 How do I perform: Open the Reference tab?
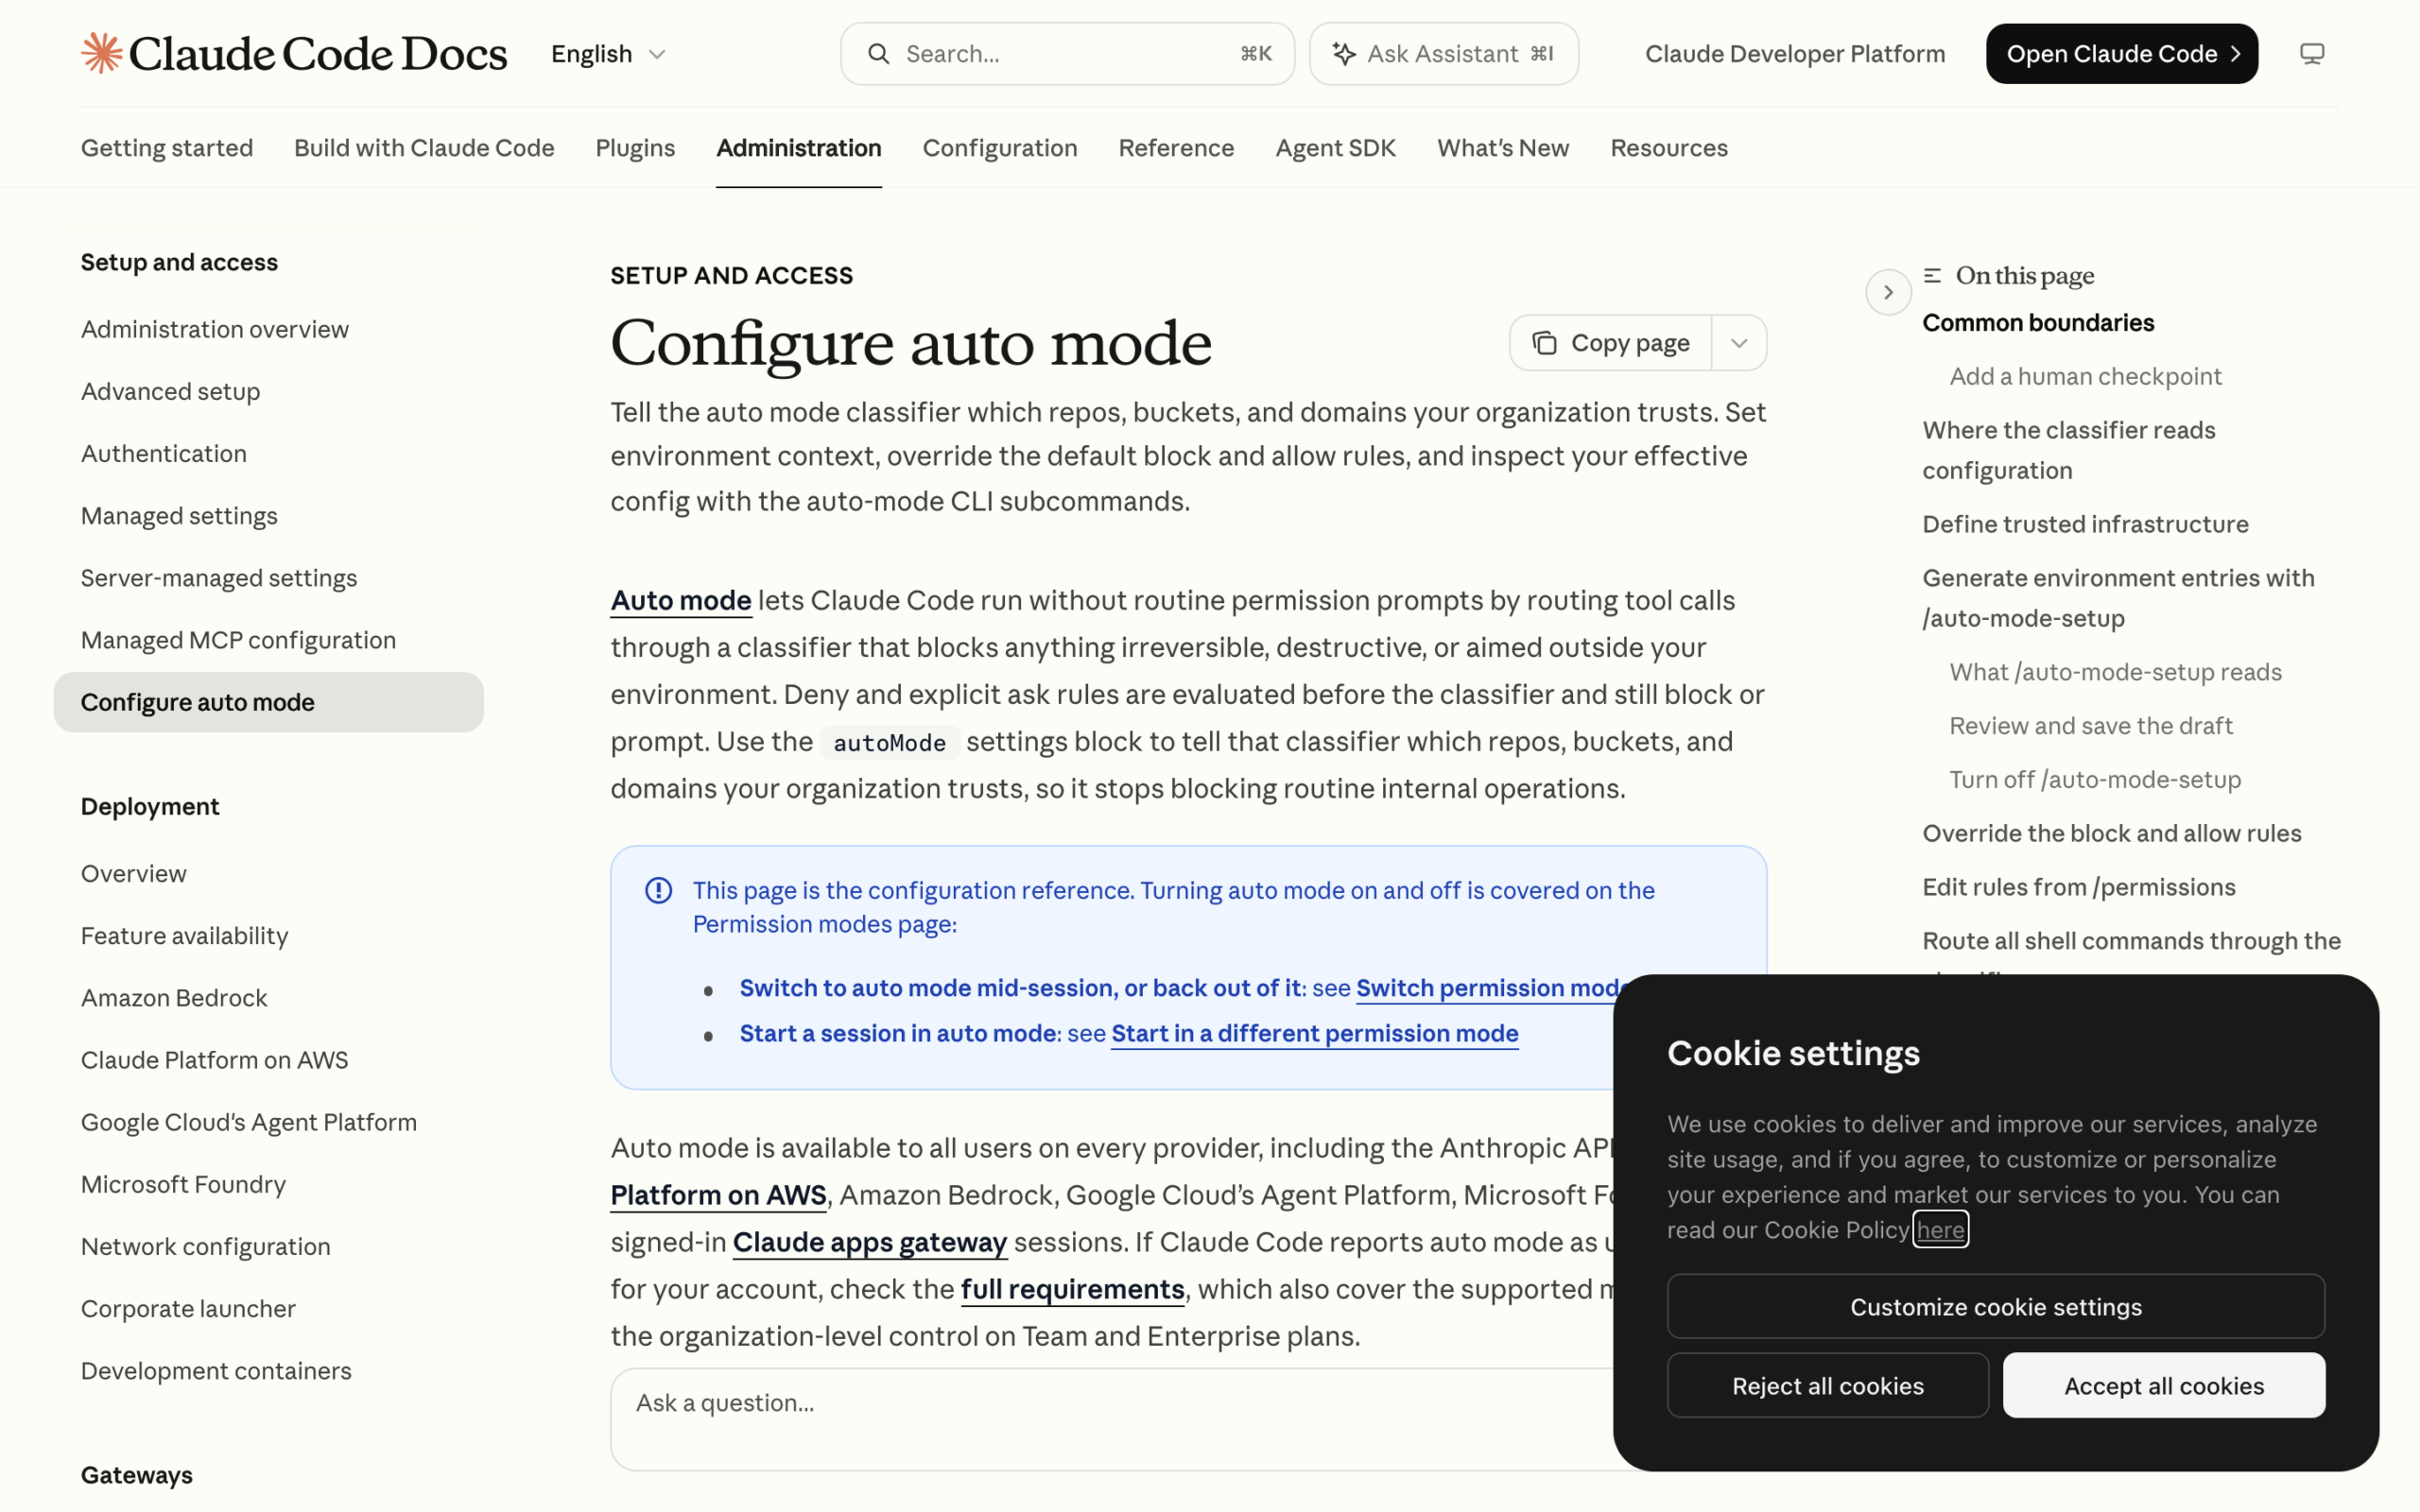click(x=1176, y=148)
